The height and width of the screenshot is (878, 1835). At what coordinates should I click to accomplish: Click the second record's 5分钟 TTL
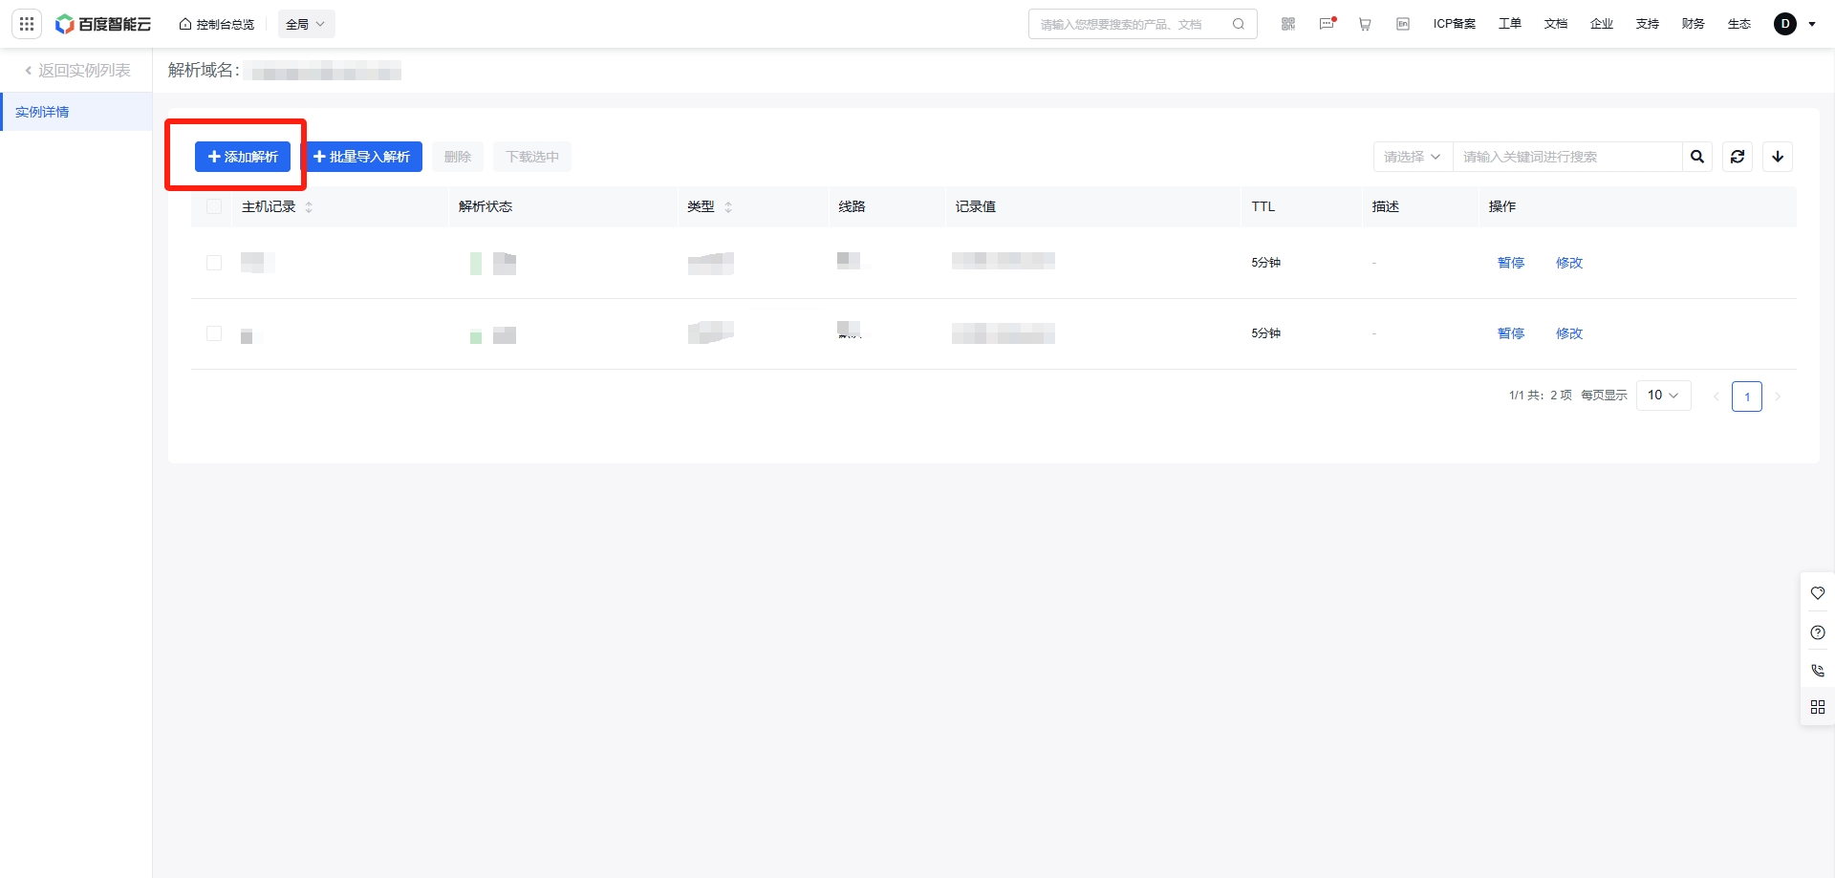point(1266,333)
